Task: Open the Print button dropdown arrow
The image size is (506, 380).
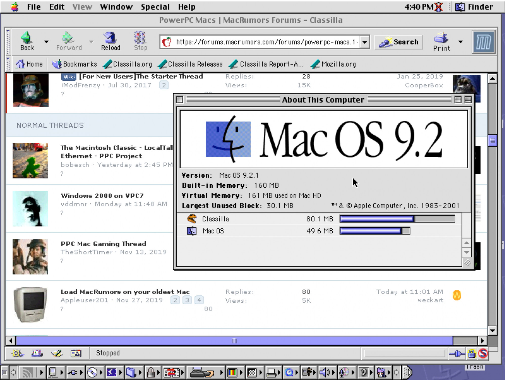Action: (x=460, y=42)
